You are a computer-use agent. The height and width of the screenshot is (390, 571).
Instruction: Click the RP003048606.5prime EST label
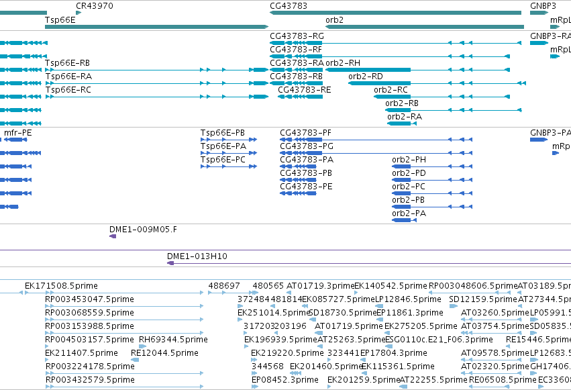click(x=473, y=286)
